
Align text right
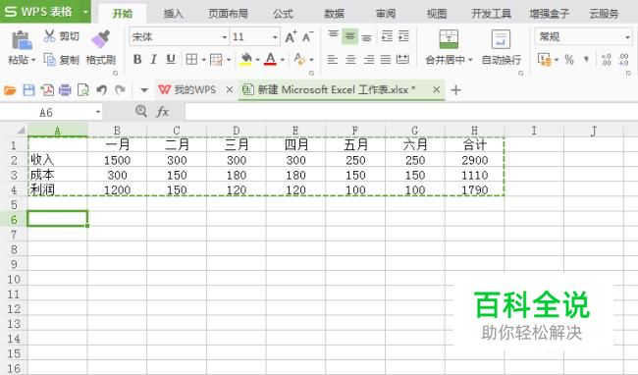point(369,60)
